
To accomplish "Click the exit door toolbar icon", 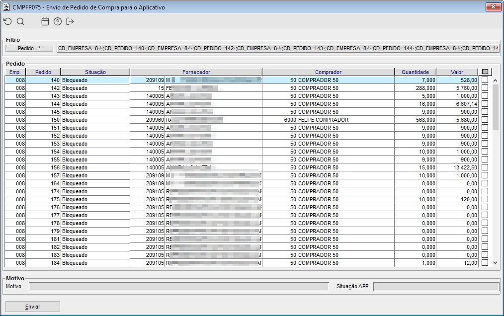I will 70,21.
